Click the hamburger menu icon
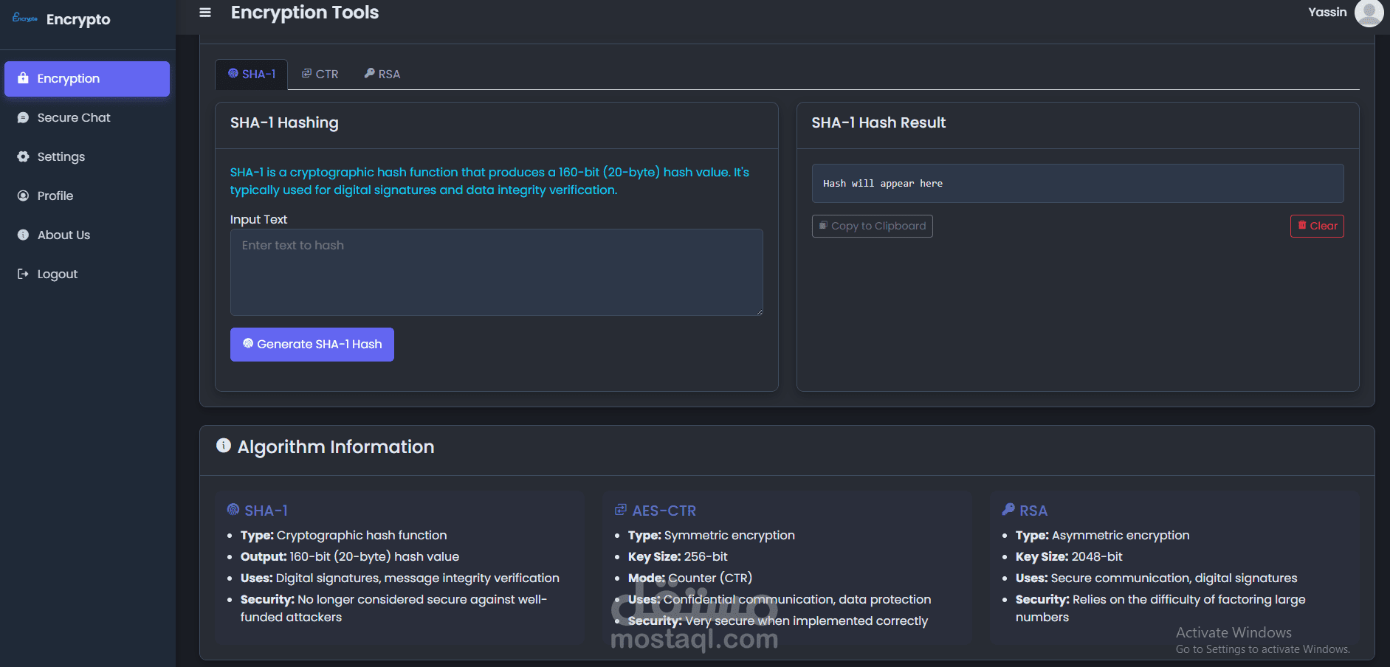The height and width of the screenshot is (667, 1390). pos(205,13)
